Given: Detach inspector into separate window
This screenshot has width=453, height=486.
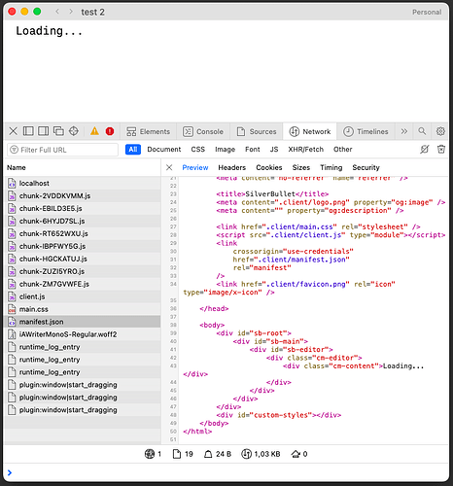Looking at the screenshot, I should [58, 131].
